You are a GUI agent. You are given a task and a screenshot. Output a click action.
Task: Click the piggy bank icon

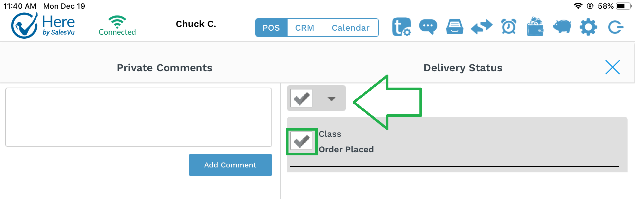pyautogui.click(x=562, y=27)
